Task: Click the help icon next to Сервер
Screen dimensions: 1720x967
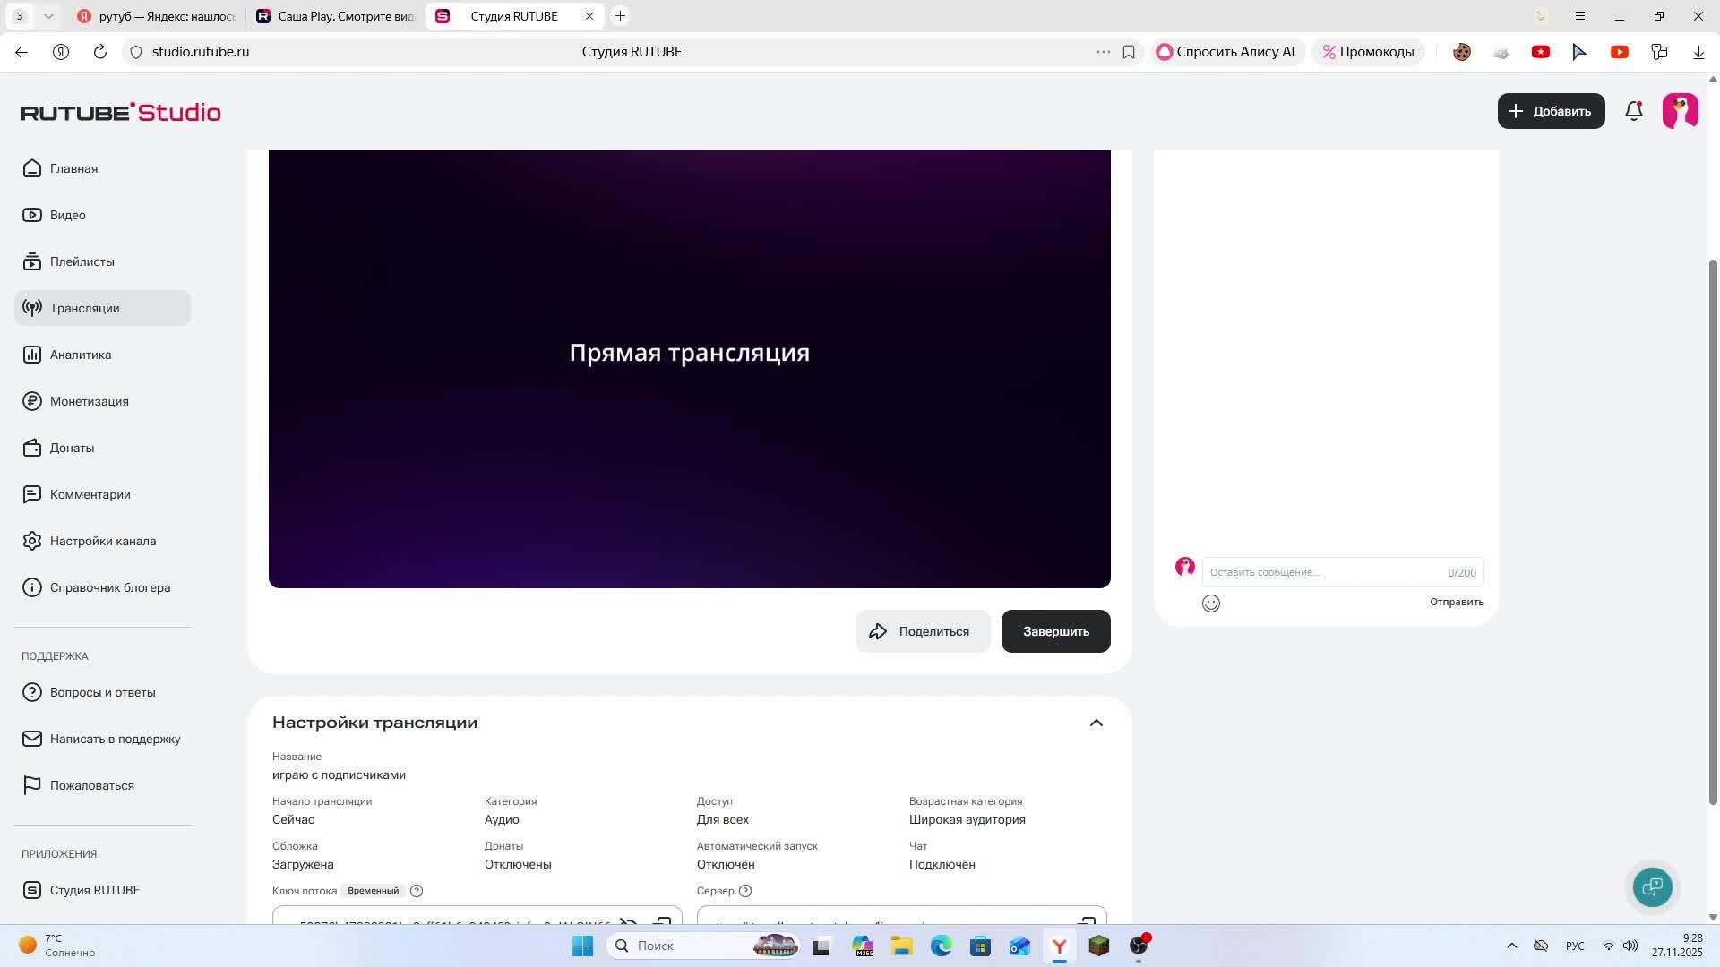Action: click(745, 891)
